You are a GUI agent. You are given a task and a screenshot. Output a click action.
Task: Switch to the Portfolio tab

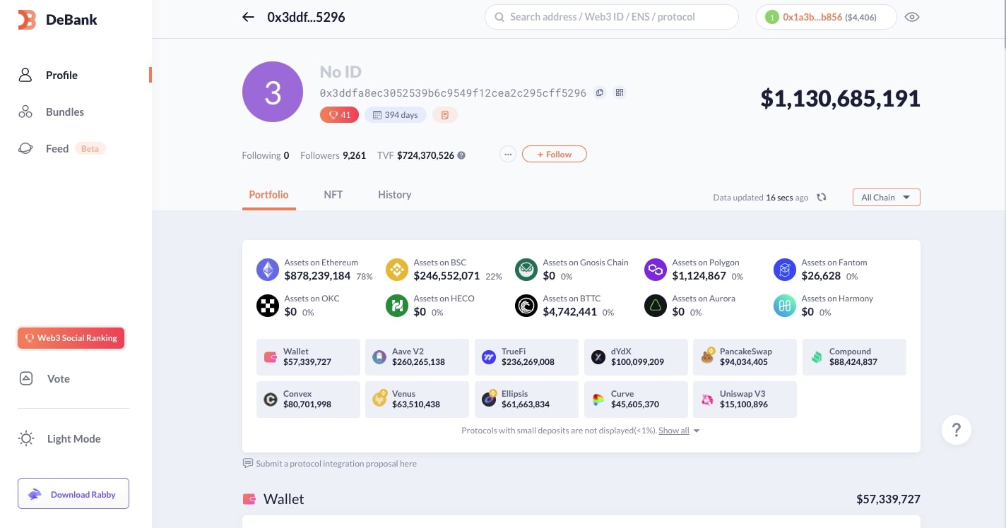coord(268,195)
